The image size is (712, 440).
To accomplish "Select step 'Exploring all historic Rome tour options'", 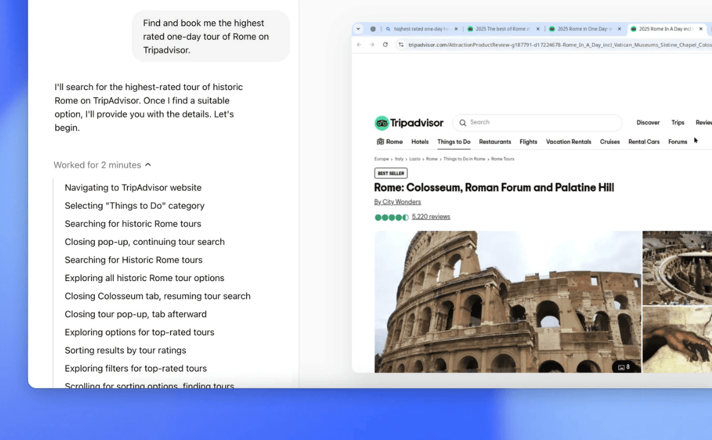I will (x=144, y=278).
